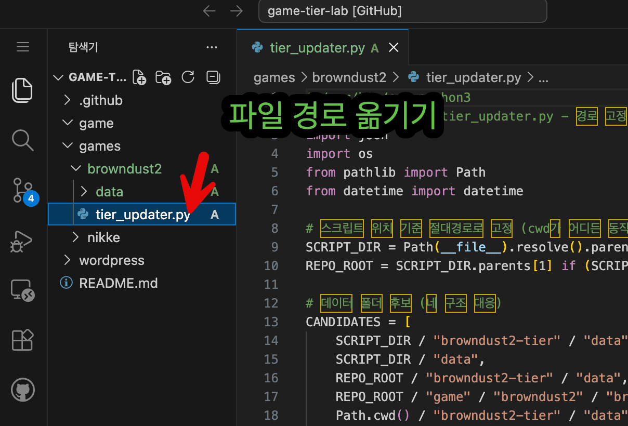Click the breadcrumb ellipsis after tier_updater.py
Viewport: 628px width, 426px height.
pyautogui.click(x=543, y=78)
